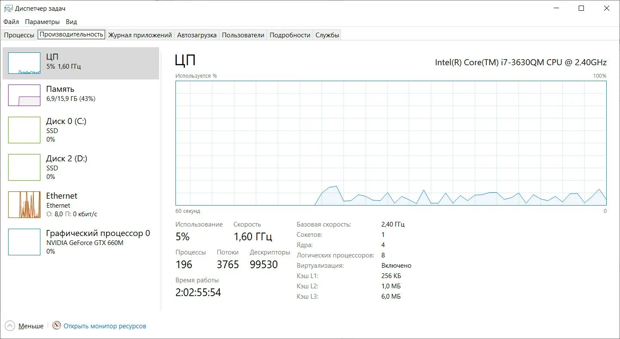Select the Производительность tab
The image size is (620, 339).
(x=71, y=34)
